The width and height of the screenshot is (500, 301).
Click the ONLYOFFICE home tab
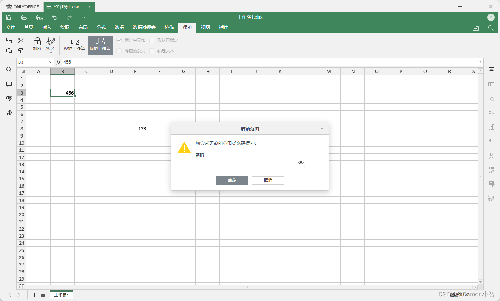click(23, 7)
